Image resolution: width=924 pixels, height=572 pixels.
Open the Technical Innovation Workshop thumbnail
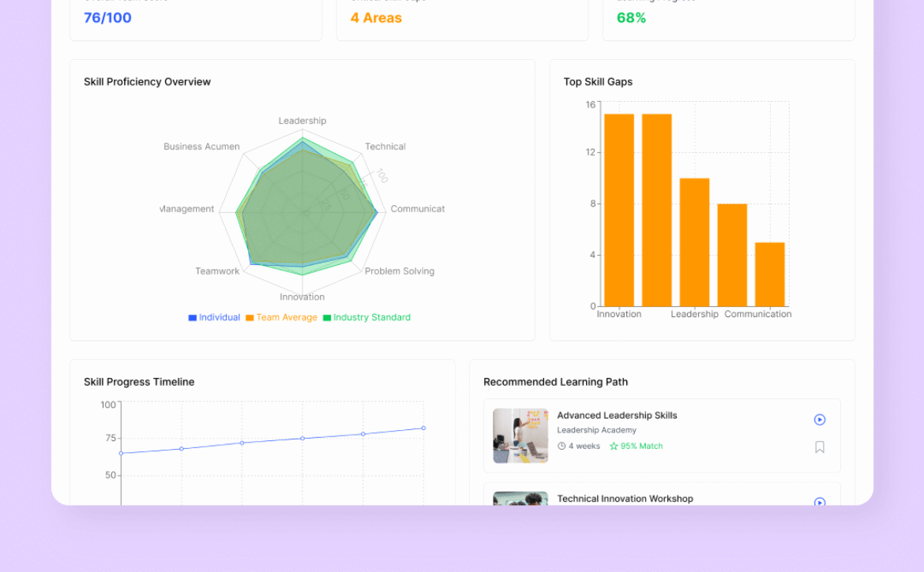coord(520,499)
